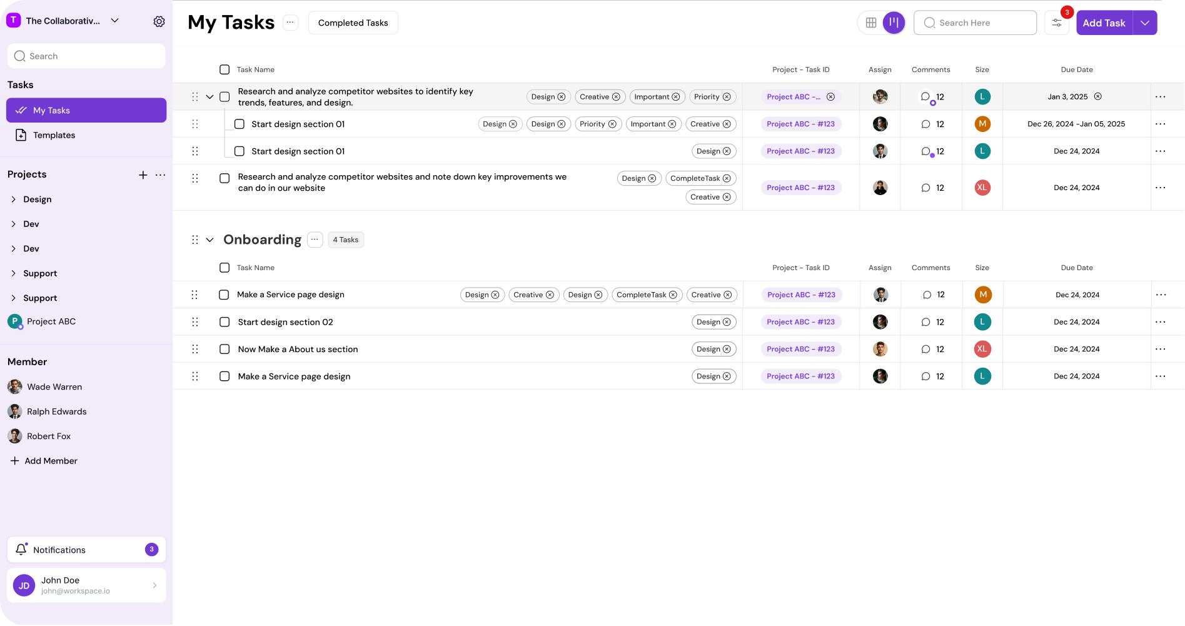The height and width of the screenshot is (626, 1185).
Task: Click Dec 26, 2024 - Jan 05, 2025 due date
Action: point(1076,124)
